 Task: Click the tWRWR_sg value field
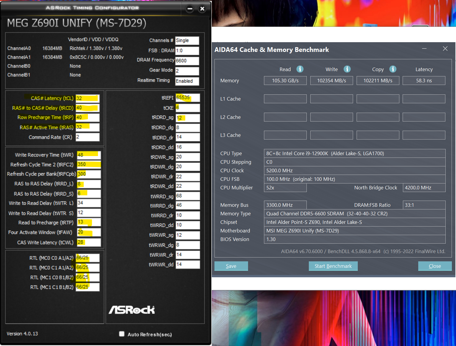point(188,235)
